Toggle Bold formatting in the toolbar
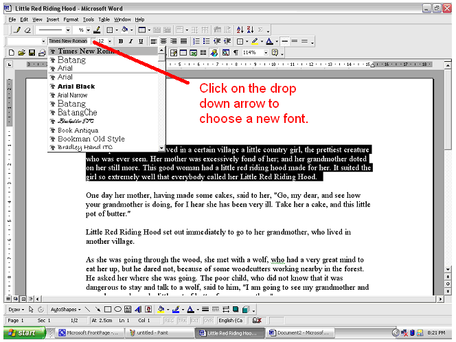The height and width of the screenshot is (342, 456). coord(120,41)
